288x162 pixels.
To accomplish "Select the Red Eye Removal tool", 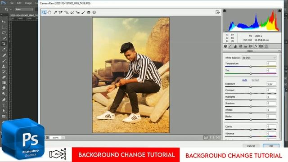I will pos(77,12).
